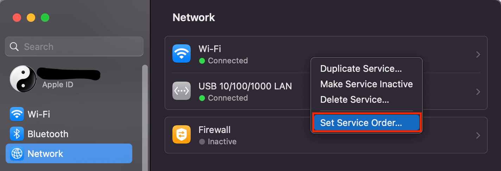
Task: Select Set Service Order… menu entry
Action: [x=366, y=123]
